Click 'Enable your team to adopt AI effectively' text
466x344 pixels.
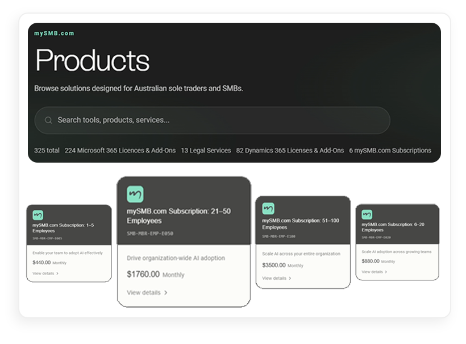point(68,253)
